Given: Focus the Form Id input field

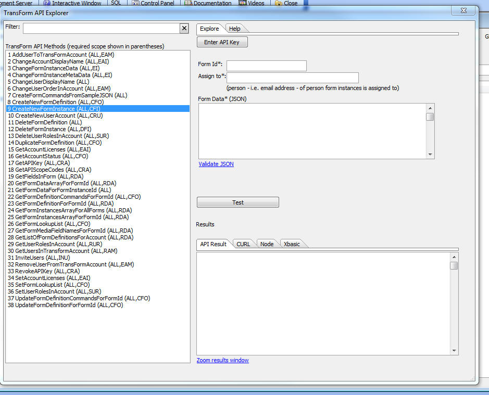Looking at the screenshot, I should 267,66.
